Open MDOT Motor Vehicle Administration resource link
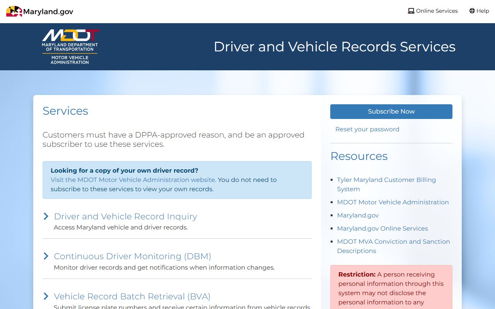The height and width of the screenshot is (309, 495). pyautogui.click(x=393, y=202)
